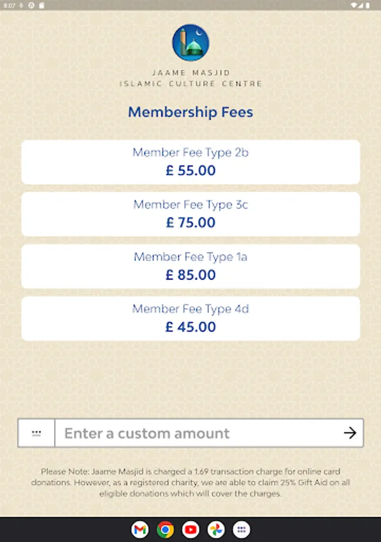Open Google Photos from the taskbar
This screenshot has width=381, height=542.
pyautogui.click(x=216, y=529)
